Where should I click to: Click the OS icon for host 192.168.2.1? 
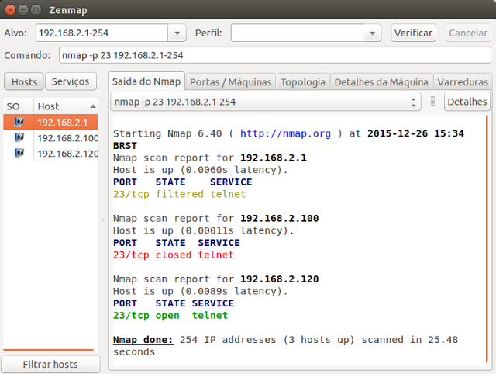[x=19, y=122]
